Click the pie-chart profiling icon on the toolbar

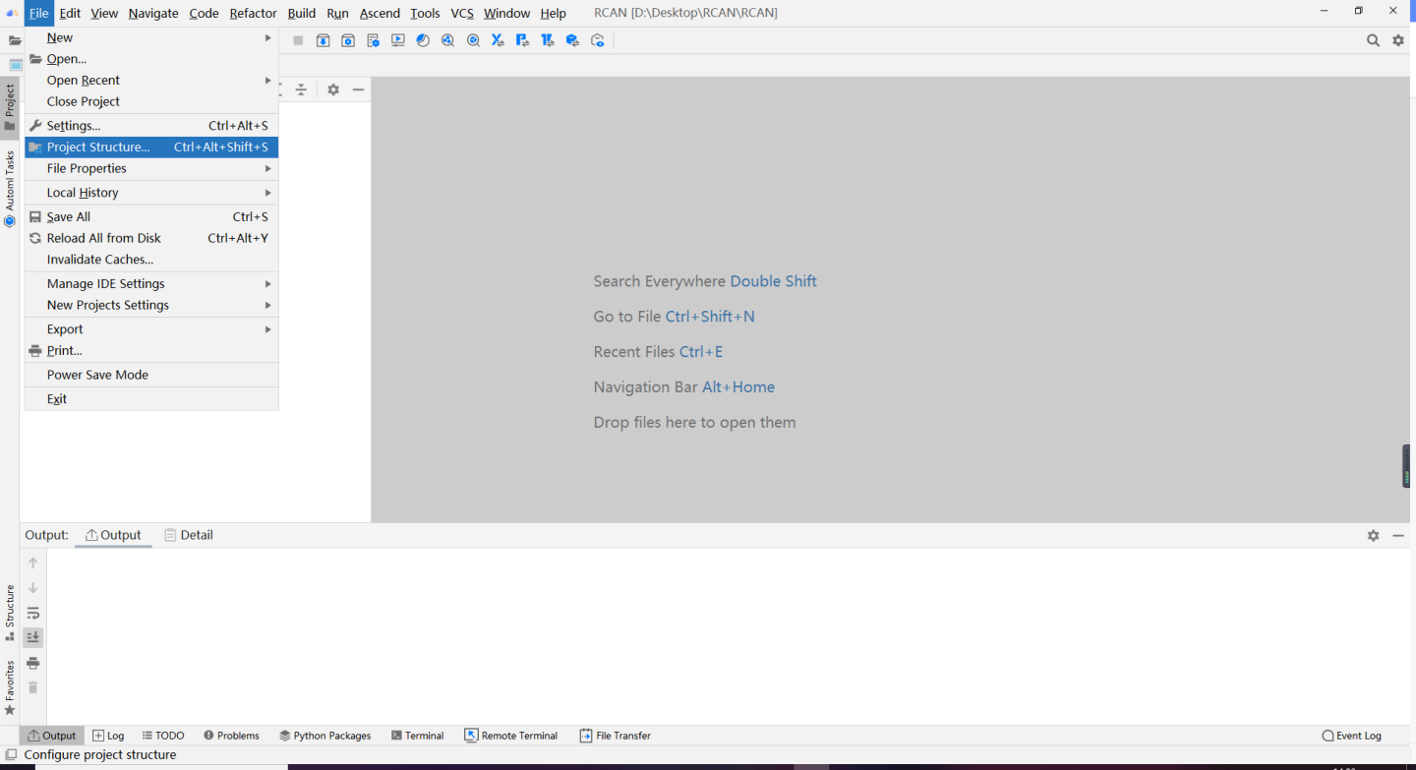pyautogui.click(x=423, y=40)
